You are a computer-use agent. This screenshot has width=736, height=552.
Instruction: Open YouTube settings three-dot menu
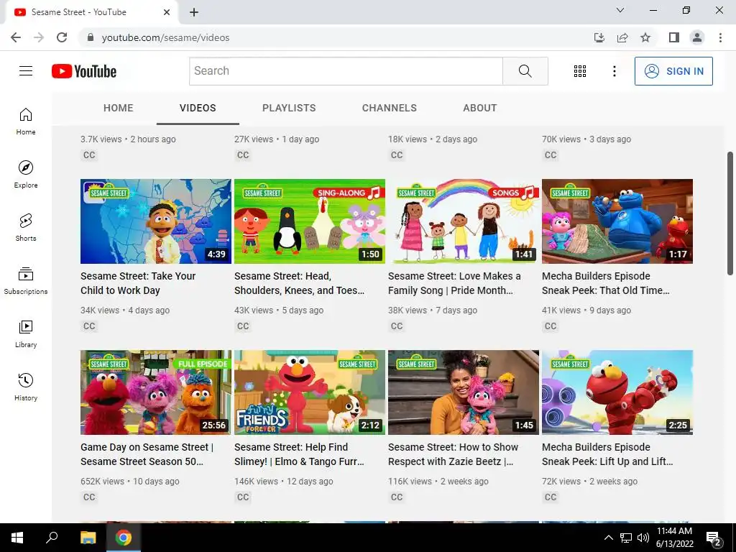[x=614, y=71]
